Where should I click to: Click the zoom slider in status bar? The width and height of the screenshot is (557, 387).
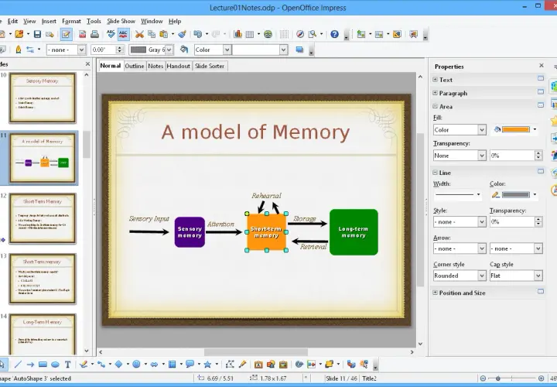[x=511, y=378]
